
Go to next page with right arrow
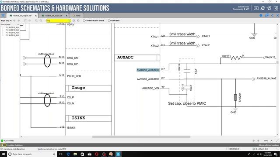coord(19,20)
